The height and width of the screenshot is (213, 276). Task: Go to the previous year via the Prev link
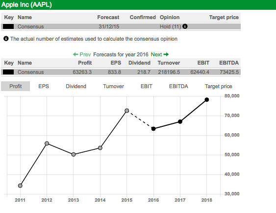[85, 54]
